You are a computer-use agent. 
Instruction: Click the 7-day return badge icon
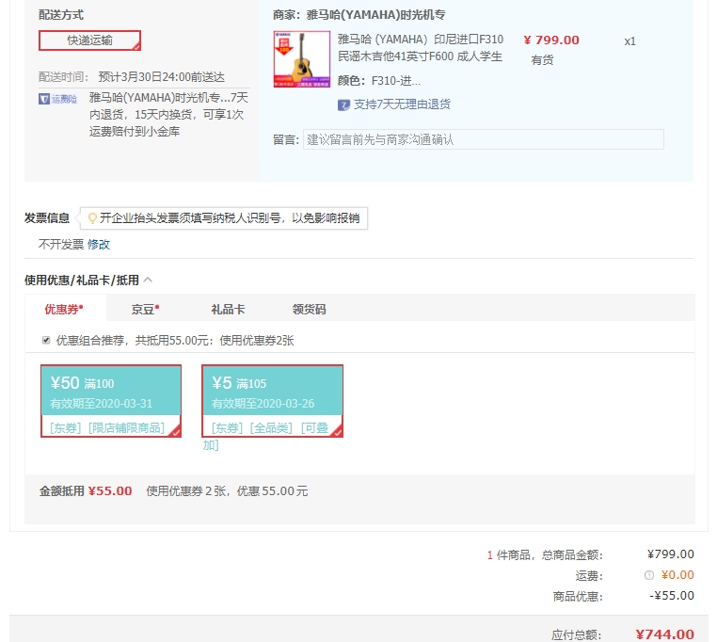343,104
